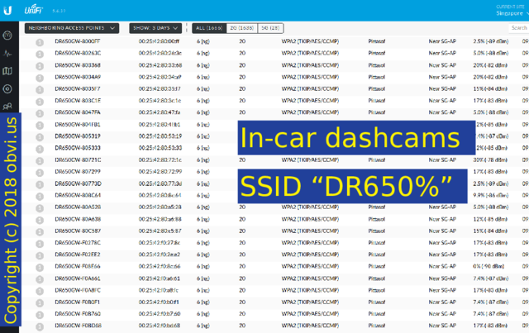
Task: Open the Neighboring Access Points dropdown
Action: [x=72, y=28]
